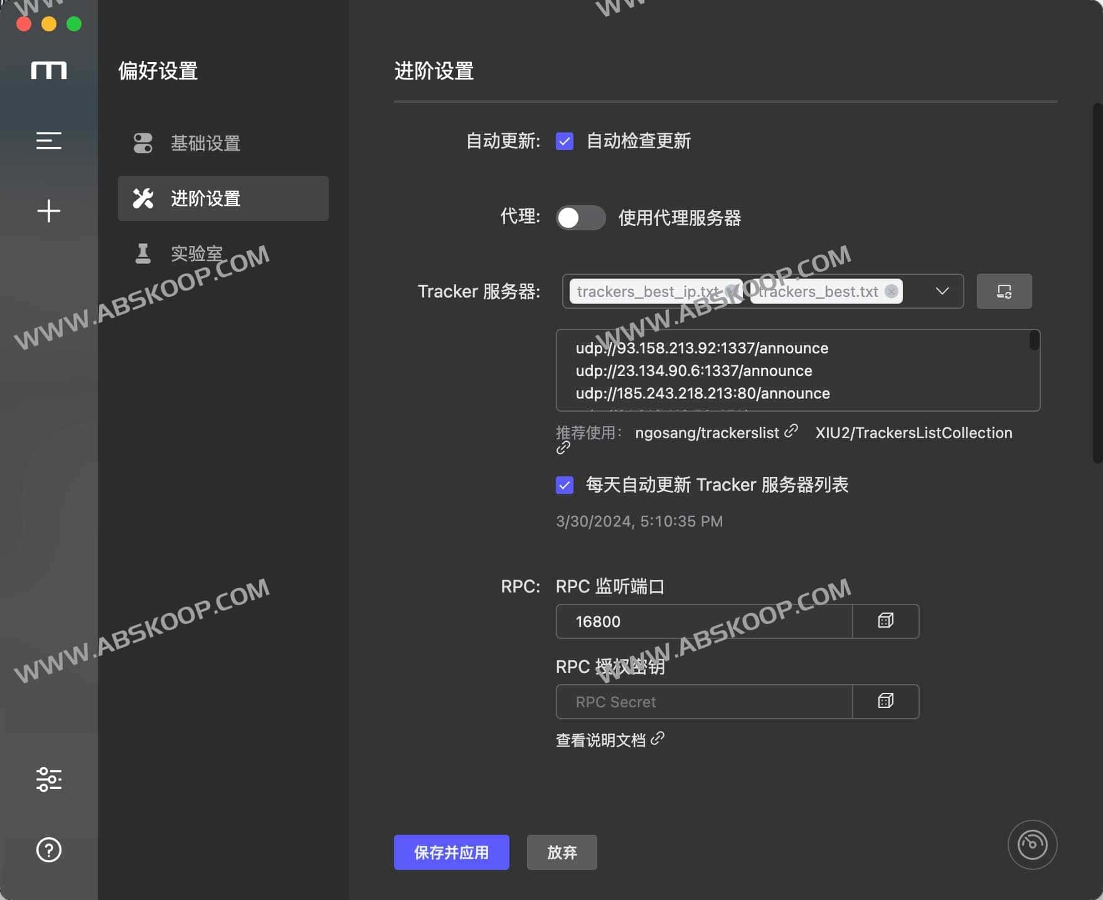Viewport: 1103px width, 900px height.
Task: Click the help question mark icon
Action: click(48, 850)
